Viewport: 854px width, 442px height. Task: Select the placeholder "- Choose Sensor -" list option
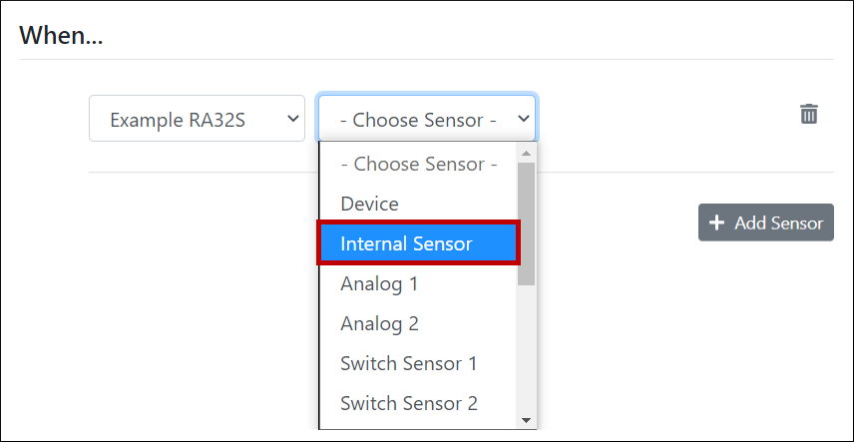[418, 164]
